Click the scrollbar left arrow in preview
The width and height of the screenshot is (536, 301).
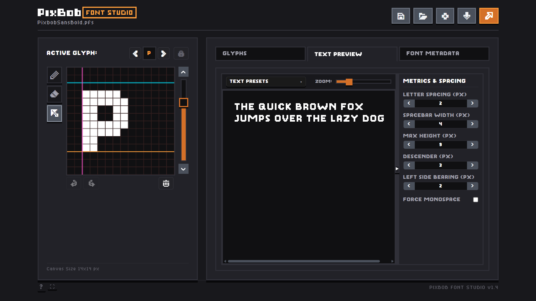pyautogui.click(x=225, y=261)
